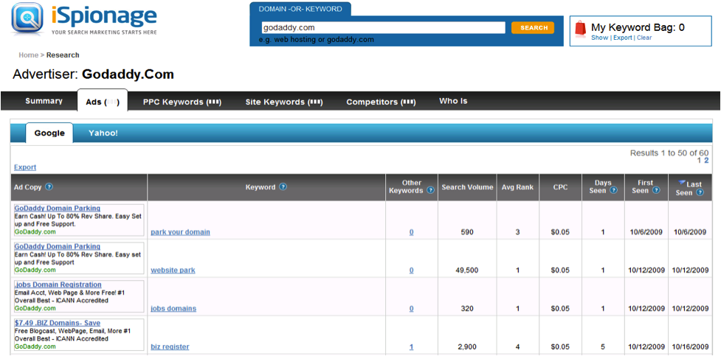
Task: Click the website park keyword link
Action: point(173,270)
